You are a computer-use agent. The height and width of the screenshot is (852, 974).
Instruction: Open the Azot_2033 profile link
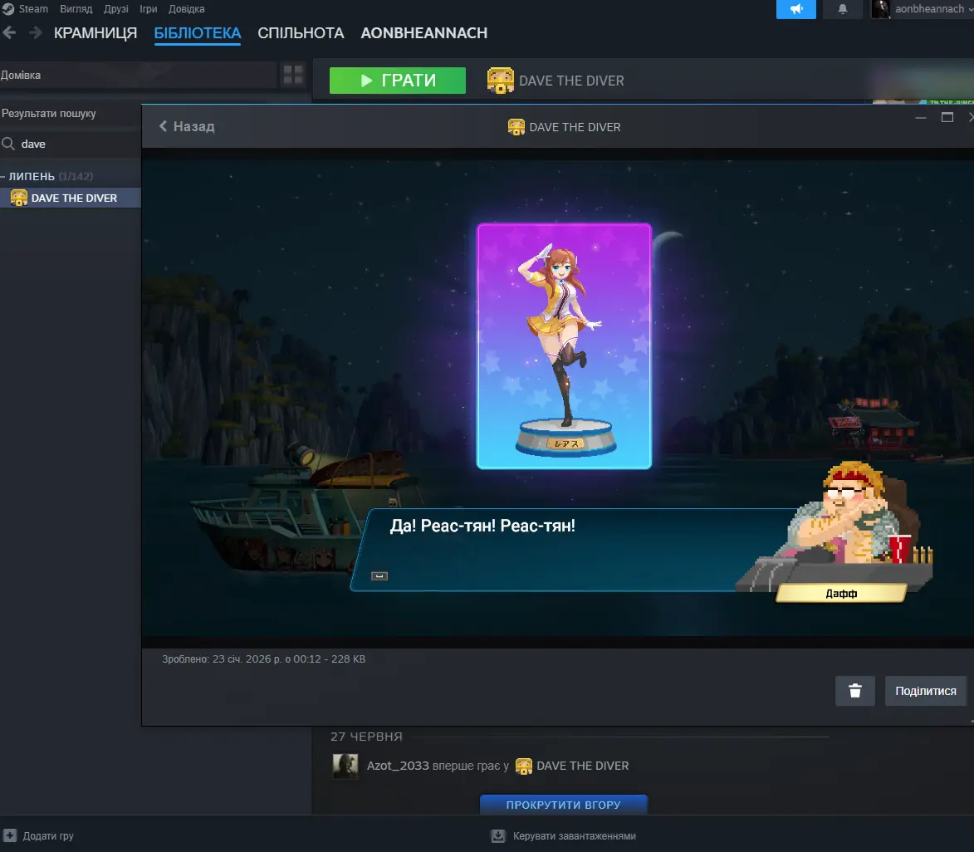398,766
